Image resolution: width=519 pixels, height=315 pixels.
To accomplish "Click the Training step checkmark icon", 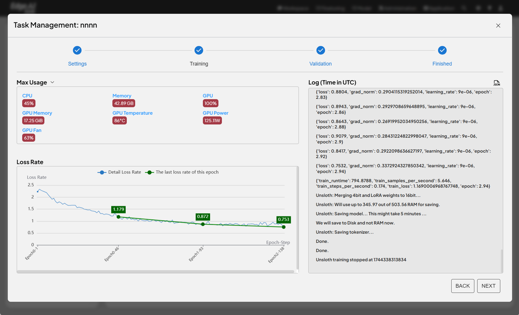I will click(x=199, y=50).
